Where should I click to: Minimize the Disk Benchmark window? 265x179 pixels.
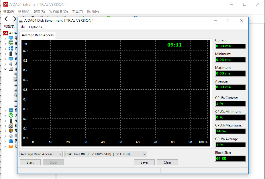(x=216, y=21)
